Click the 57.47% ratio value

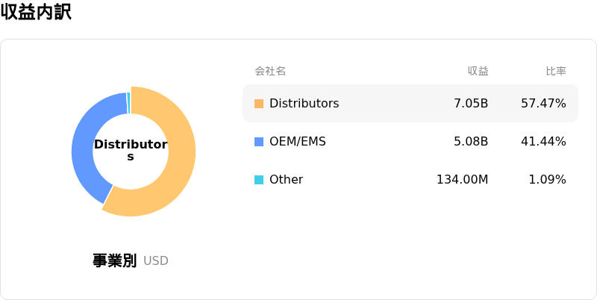click(544, 104)
